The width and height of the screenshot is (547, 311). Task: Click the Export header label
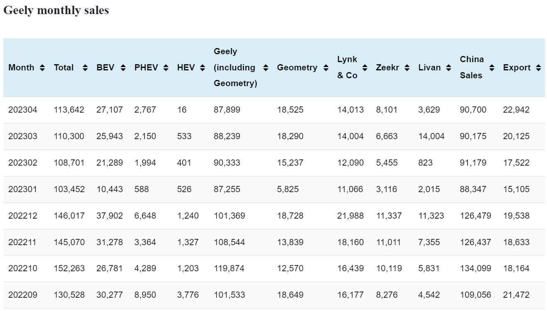click(x=517, y=68)
